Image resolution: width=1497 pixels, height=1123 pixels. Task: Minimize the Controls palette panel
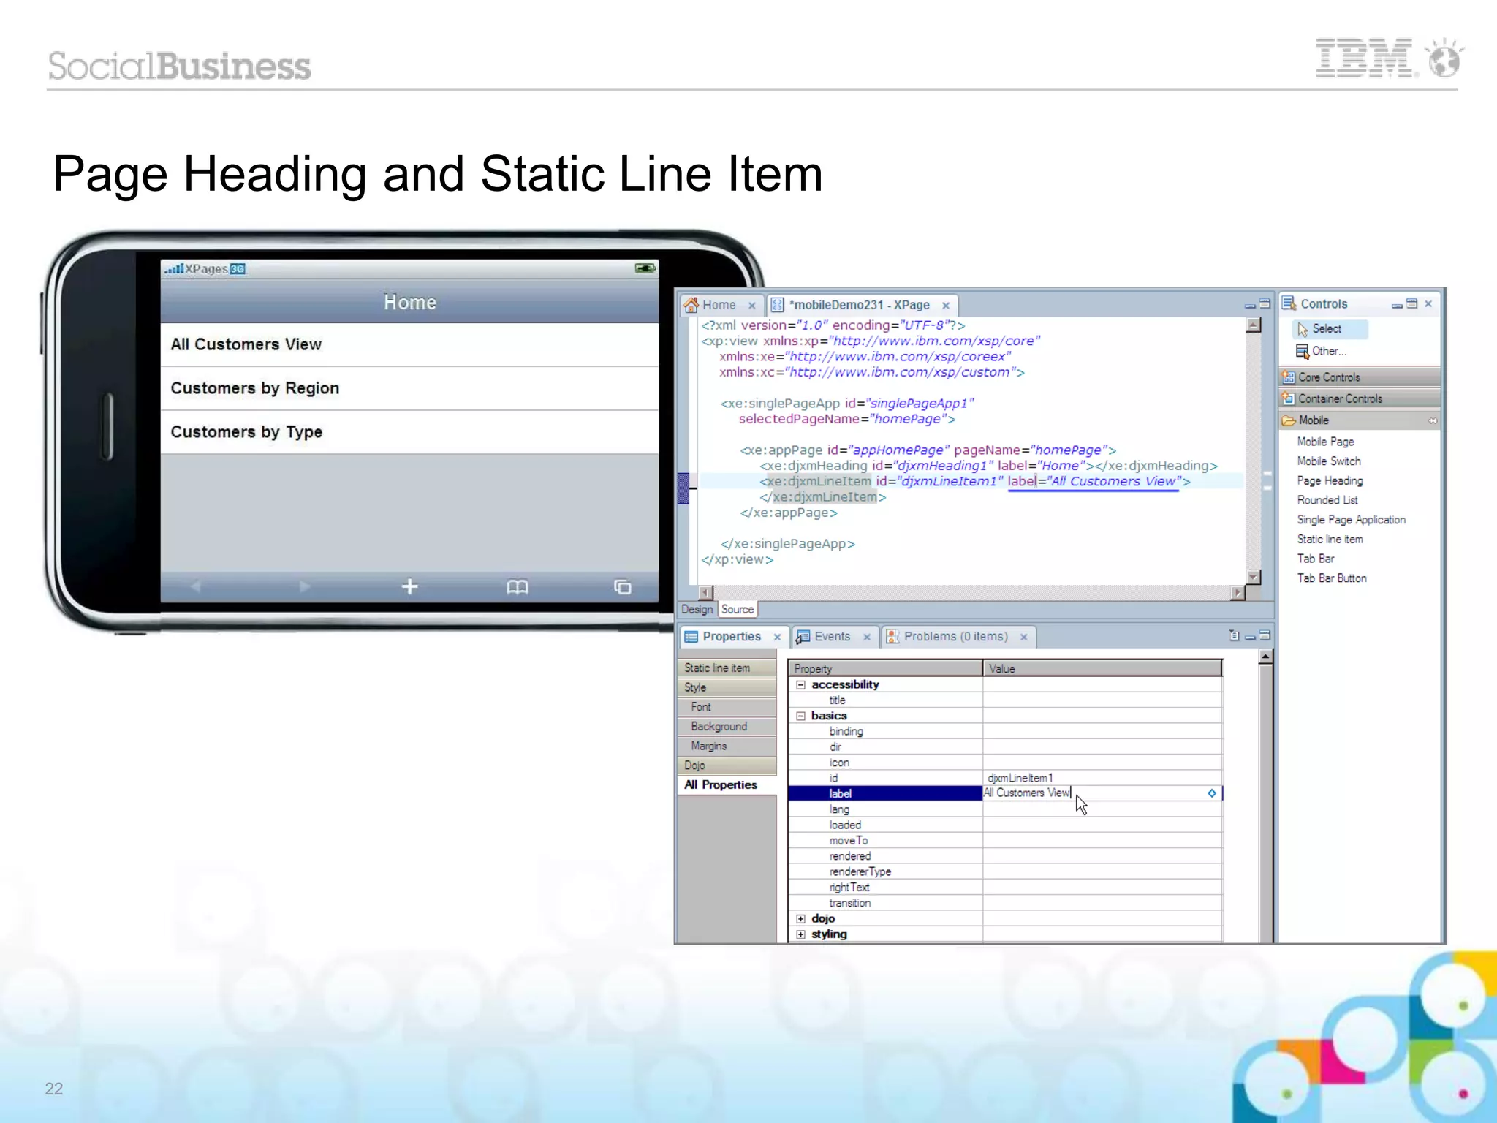[1397, 305]
